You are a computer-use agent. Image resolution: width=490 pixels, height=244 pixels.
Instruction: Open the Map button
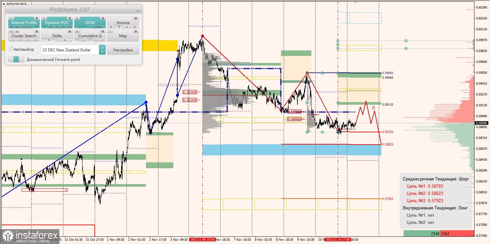coord(123,36)
